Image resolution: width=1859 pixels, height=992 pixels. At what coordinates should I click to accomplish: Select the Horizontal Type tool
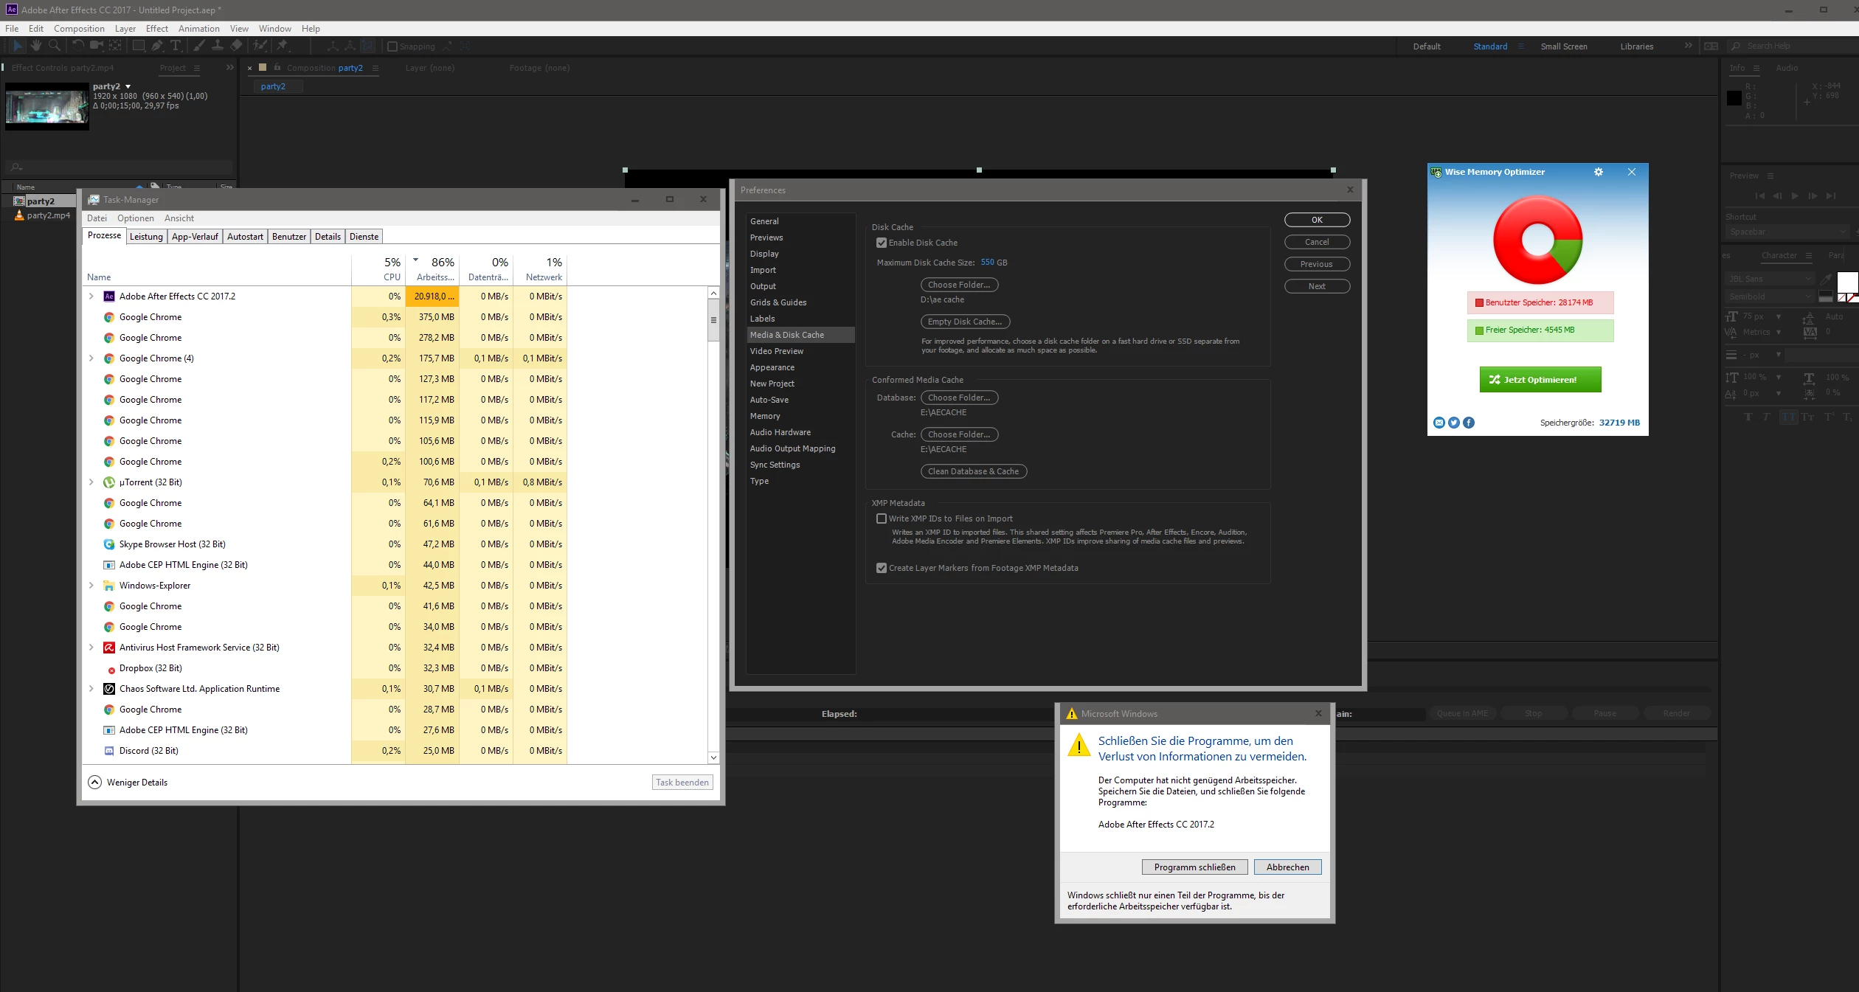176,46
